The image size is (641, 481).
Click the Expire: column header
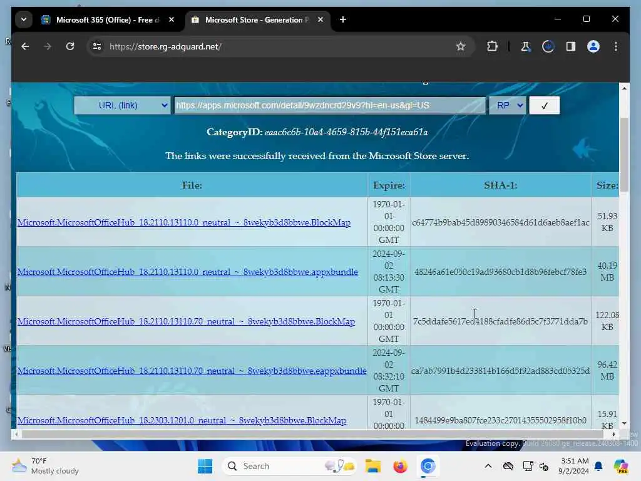click(389, 185)
